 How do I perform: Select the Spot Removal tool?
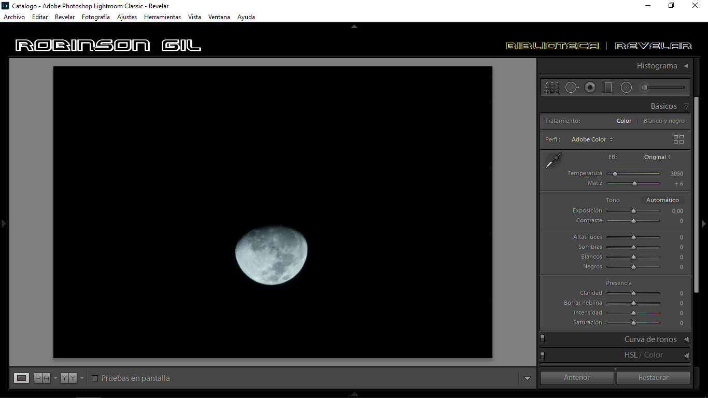572,87
